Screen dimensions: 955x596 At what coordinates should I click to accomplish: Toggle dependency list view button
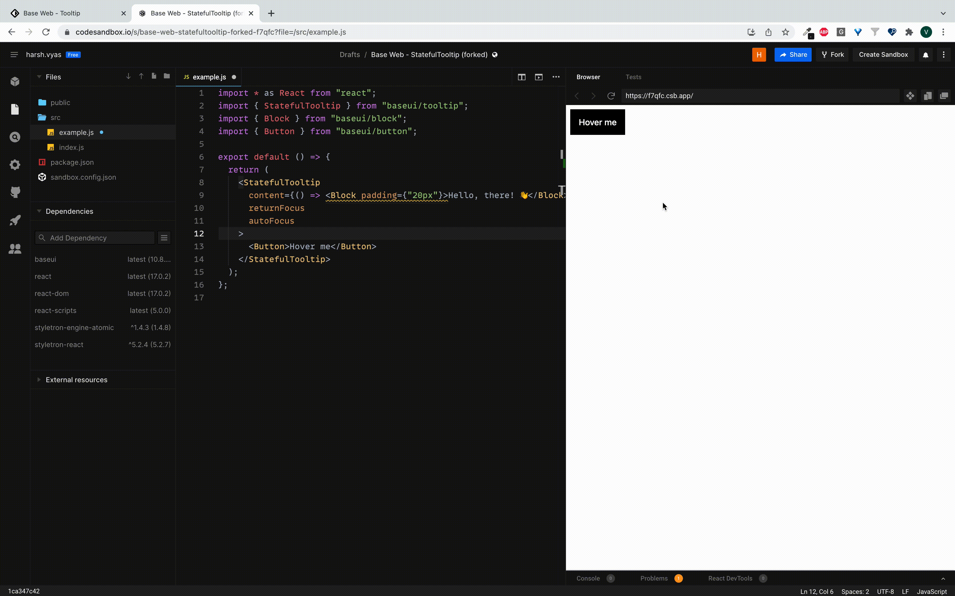164,238
